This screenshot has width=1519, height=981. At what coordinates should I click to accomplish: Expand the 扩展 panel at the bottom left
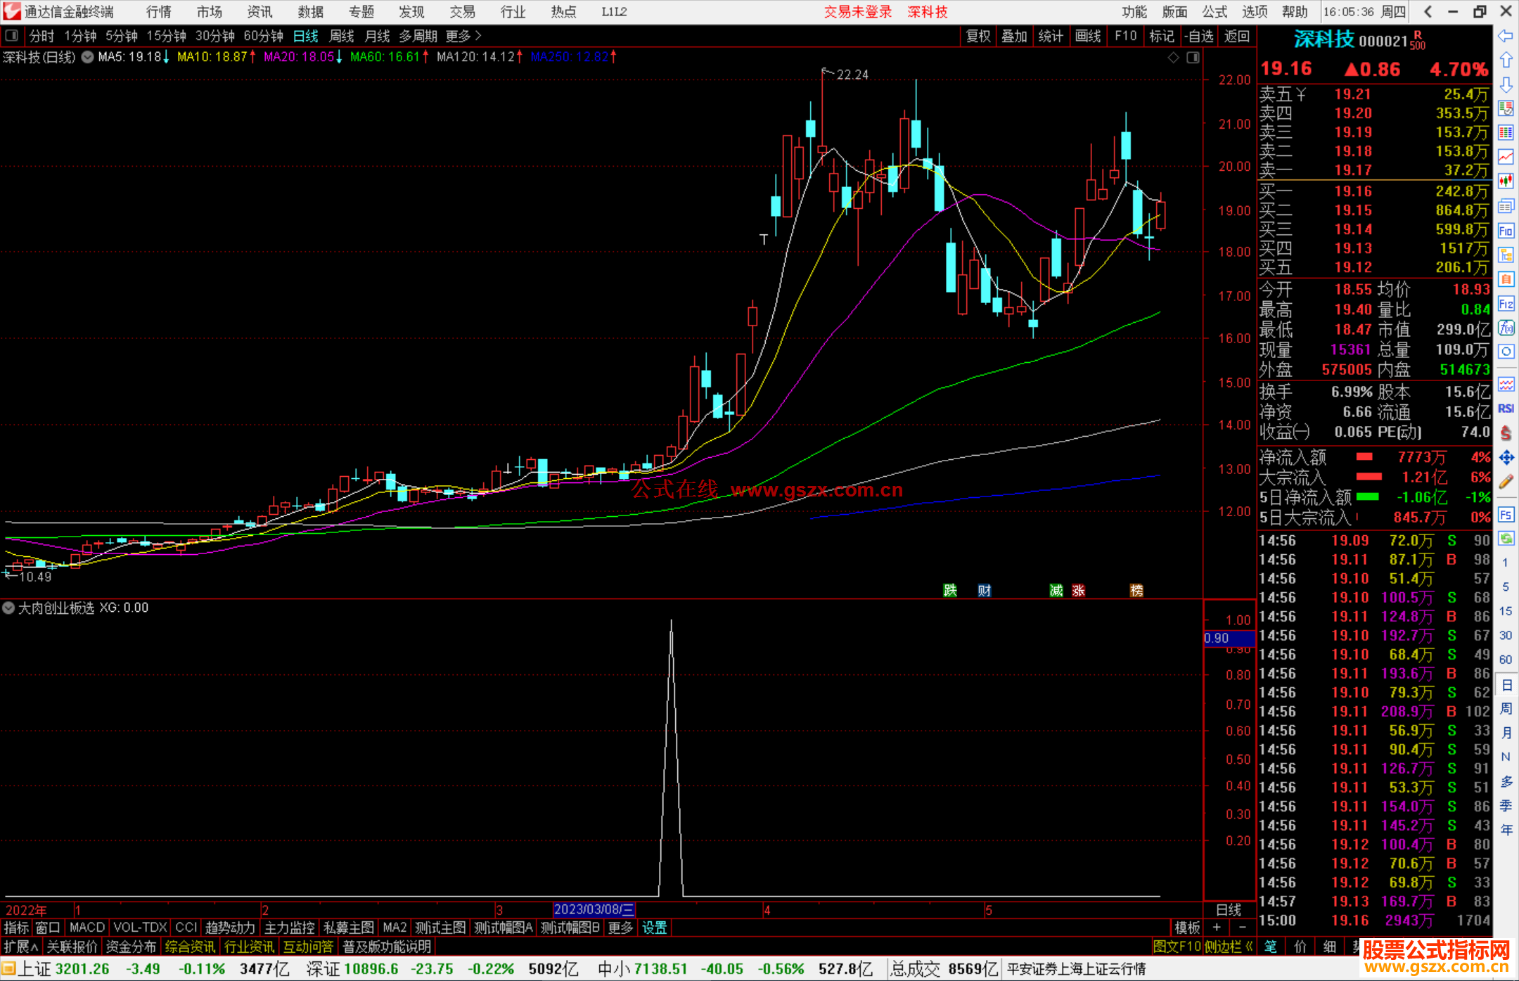pyautogui.click(x=21, y=947)
